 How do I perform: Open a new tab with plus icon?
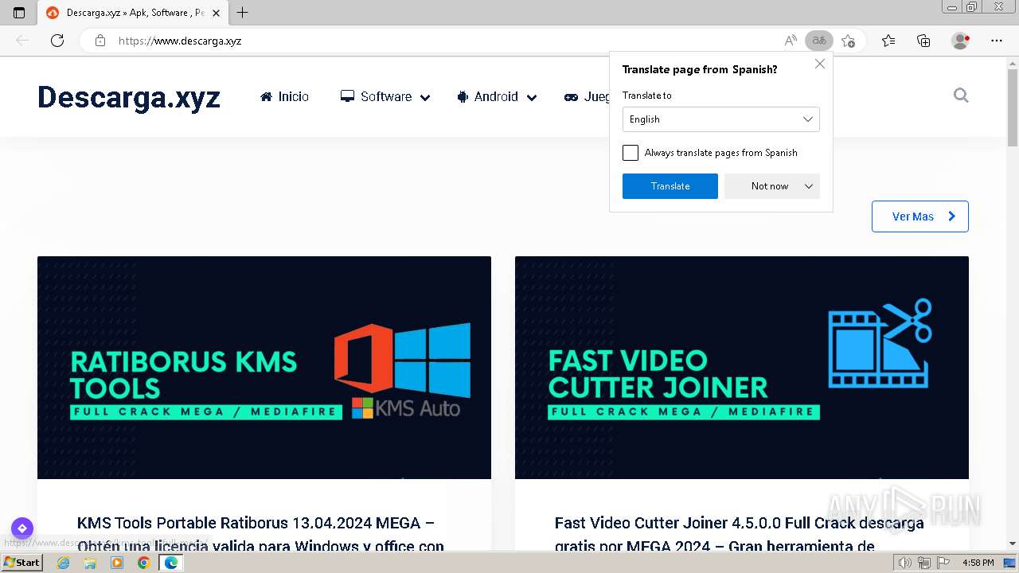(243, 13)
